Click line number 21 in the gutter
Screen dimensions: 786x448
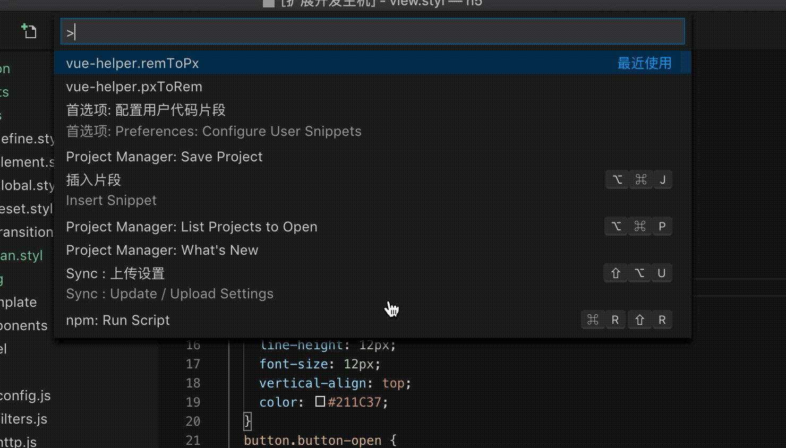[x=193, y=440]
